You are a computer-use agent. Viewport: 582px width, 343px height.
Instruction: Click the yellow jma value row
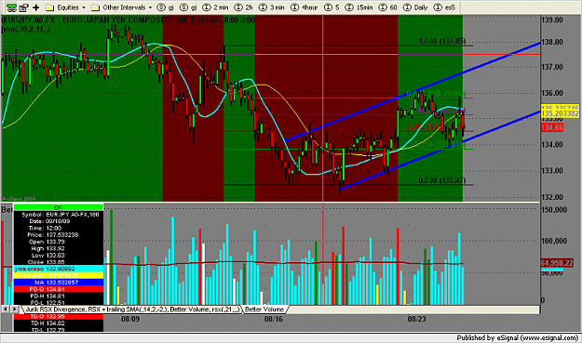point(59,275)
